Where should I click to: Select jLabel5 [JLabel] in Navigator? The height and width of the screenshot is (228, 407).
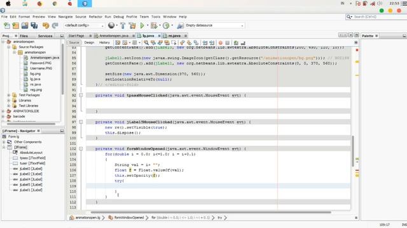[31, 184]
